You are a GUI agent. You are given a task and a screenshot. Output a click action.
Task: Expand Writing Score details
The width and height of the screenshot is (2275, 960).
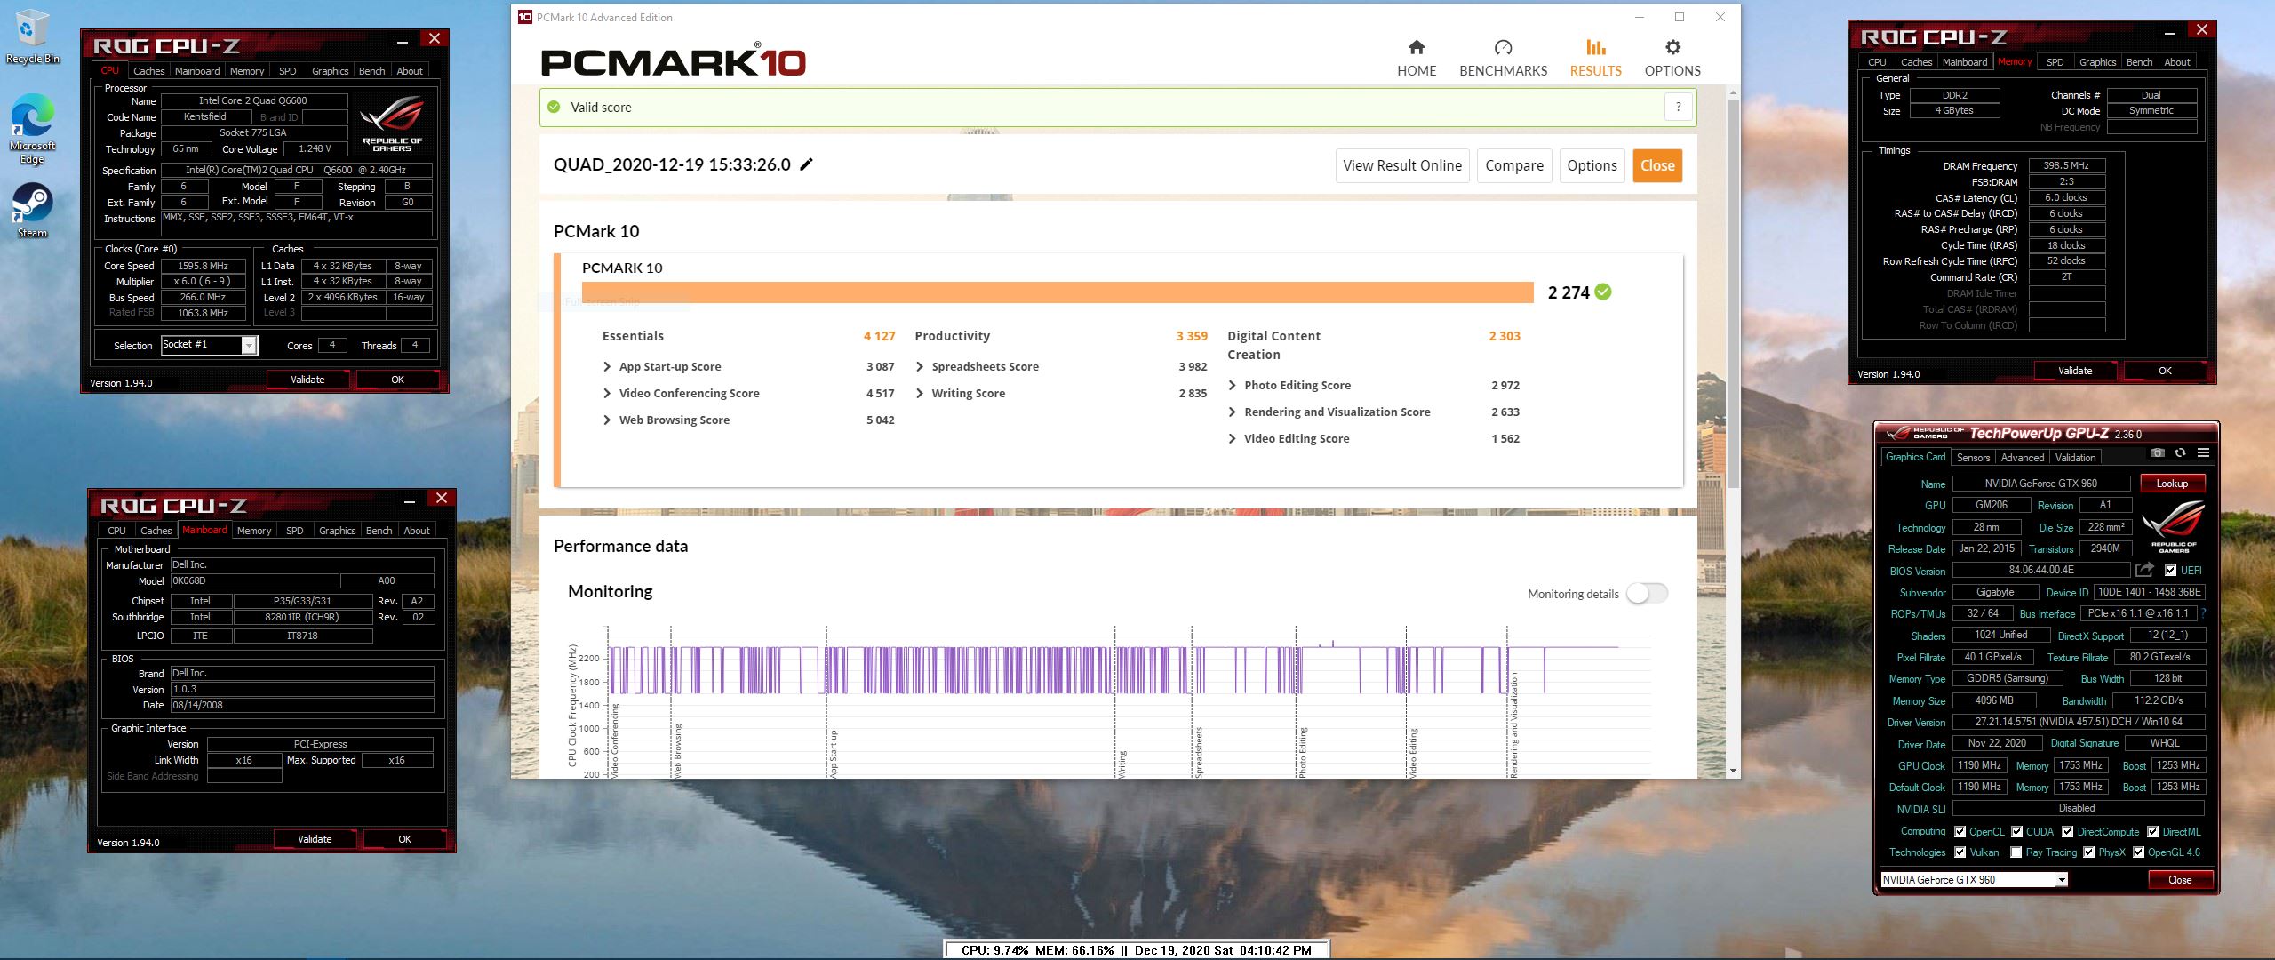[920, 394]
